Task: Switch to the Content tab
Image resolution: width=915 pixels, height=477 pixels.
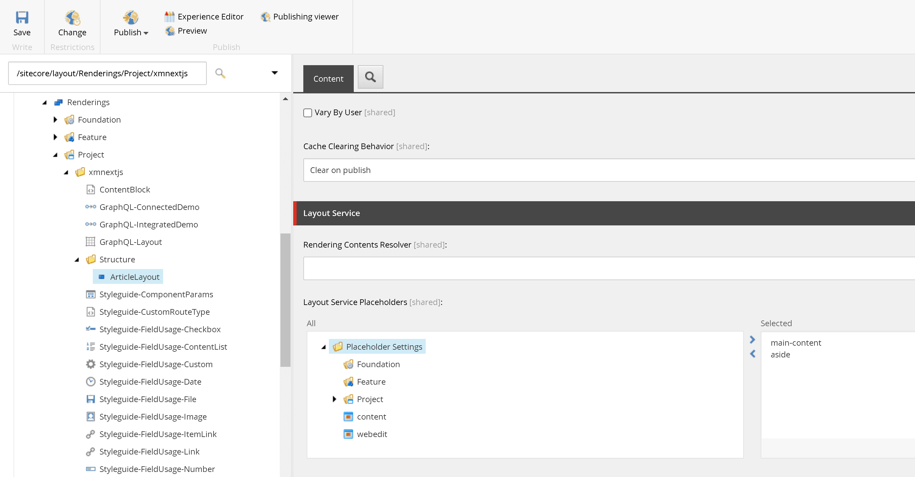Action: [328, 78]
